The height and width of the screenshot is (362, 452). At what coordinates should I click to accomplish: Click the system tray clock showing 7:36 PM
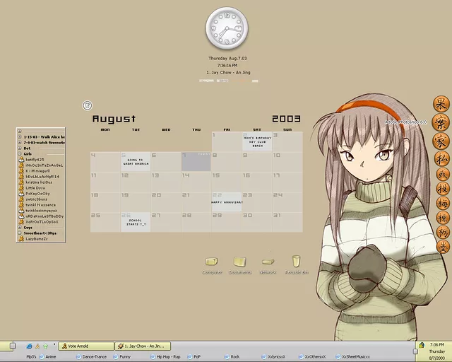point(436,345)
